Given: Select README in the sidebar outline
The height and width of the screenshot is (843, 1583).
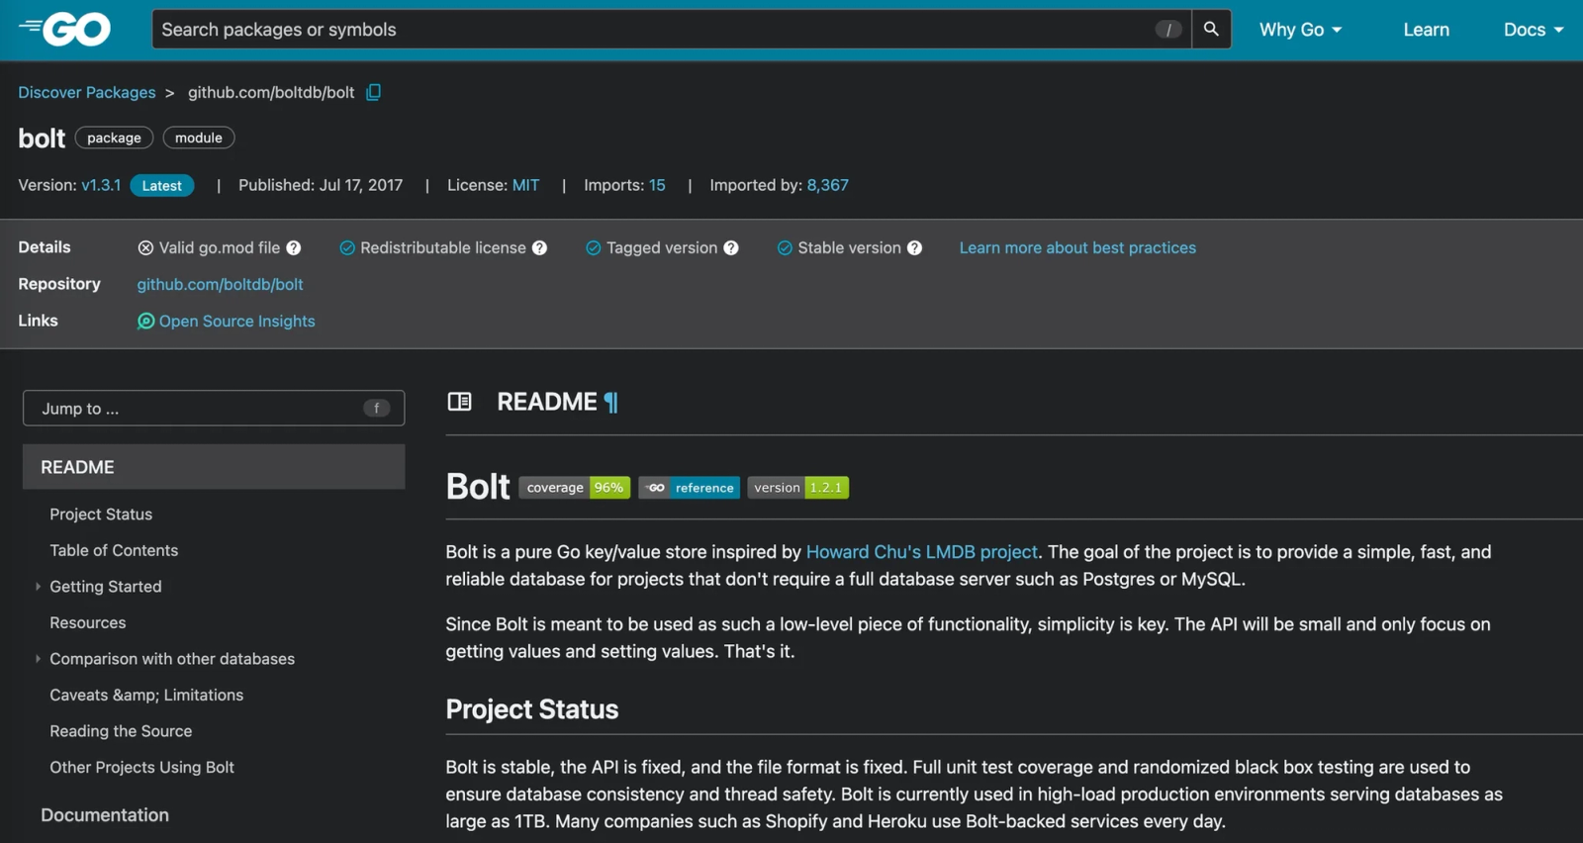Looking at the screenshot, I should [x=214, y=467].
